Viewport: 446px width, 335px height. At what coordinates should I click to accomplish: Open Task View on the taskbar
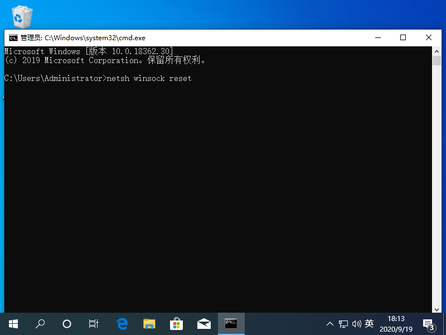coord(94,323)
